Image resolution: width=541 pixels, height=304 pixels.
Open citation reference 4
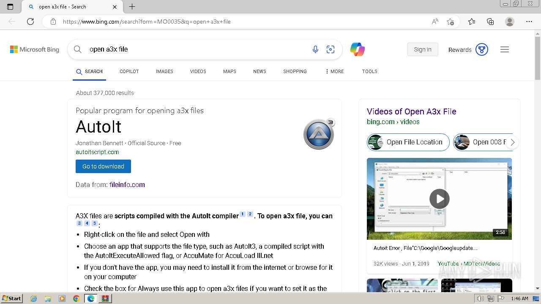tap(87, 223)
